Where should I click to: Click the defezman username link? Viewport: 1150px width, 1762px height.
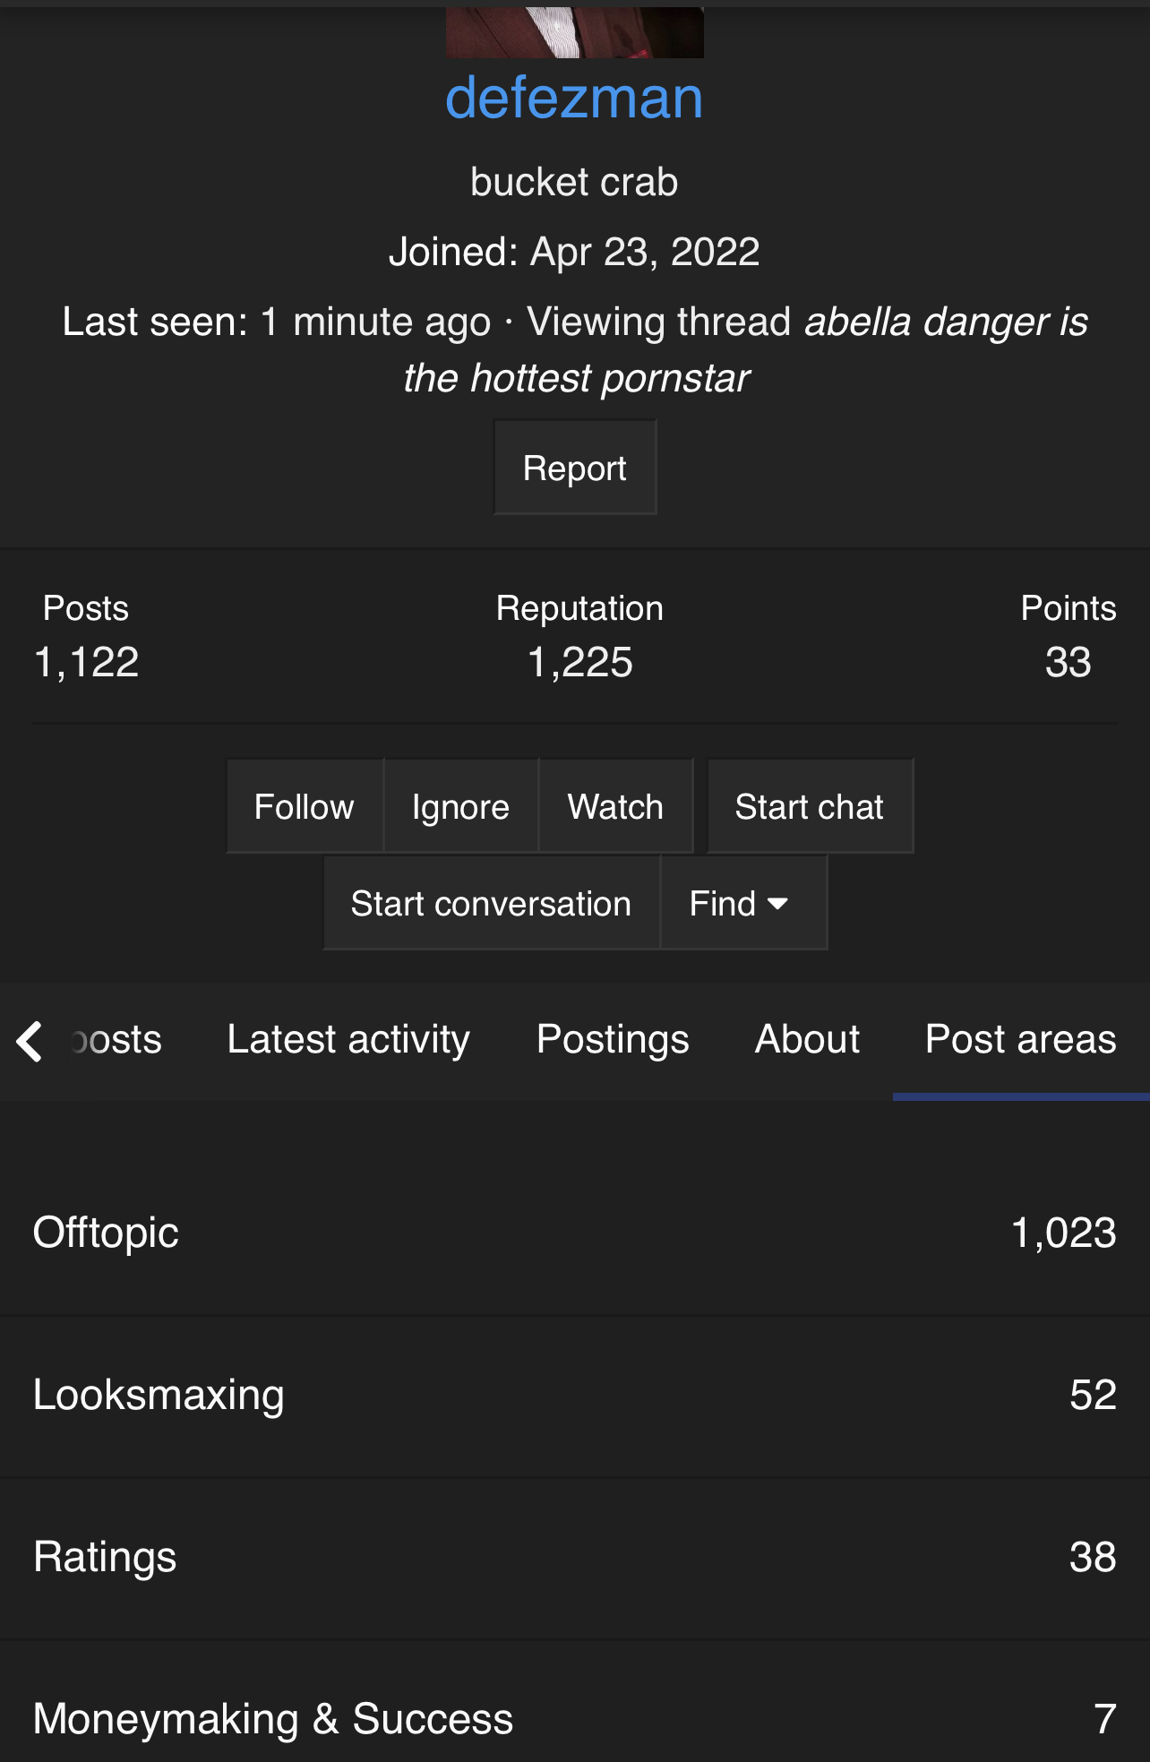(x=575, y=97)
